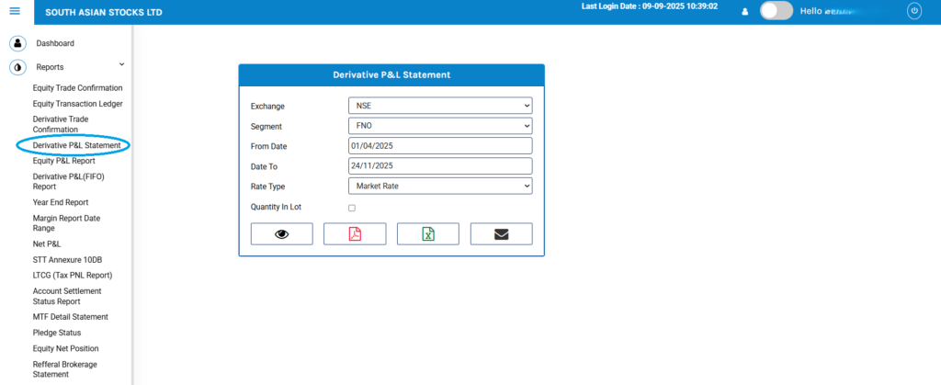Image resolution: width=941 pixels, height=385 pixels.
Task: View report using the eye icon
Action: 281,233
